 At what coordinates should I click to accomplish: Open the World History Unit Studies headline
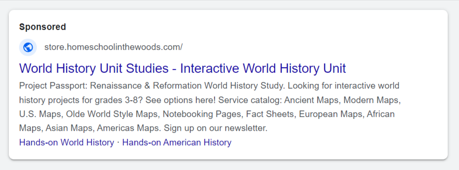click(182, 68)
